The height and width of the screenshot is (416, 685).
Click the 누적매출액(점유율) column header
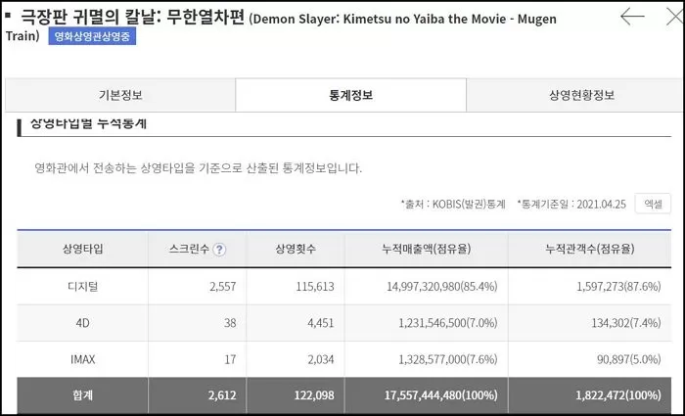click(427, 249)
